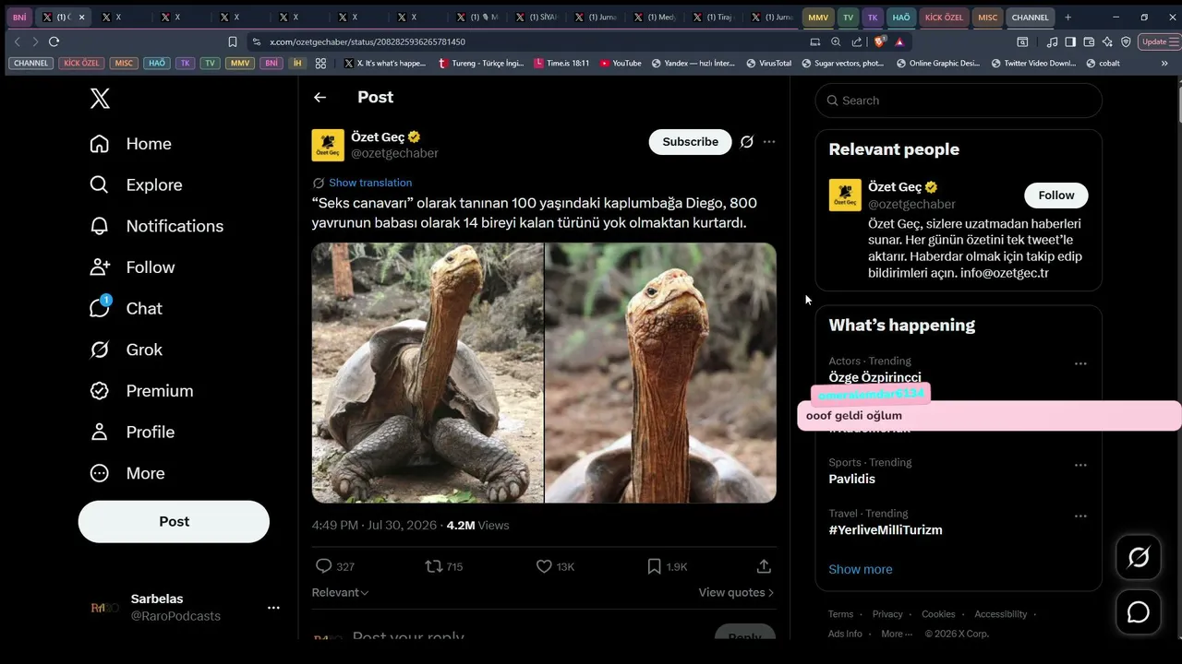1182x664 pixels.
Task: Open Home in the X sidebar
Action: pyautogui.click(x=130, y=144)
